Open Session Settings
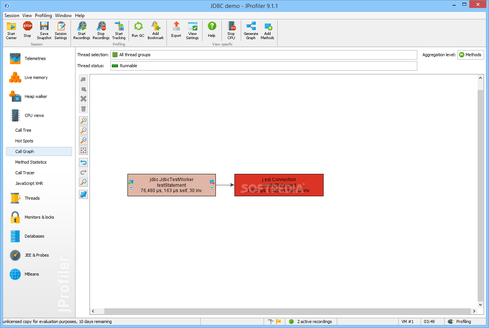 (61, 30)
